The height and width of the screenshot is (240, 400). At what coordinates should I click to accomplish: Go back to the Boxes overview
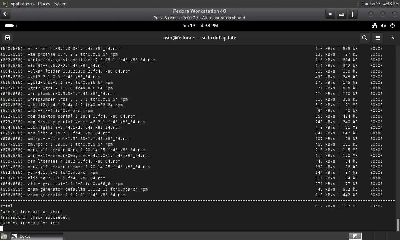point(6,14)
